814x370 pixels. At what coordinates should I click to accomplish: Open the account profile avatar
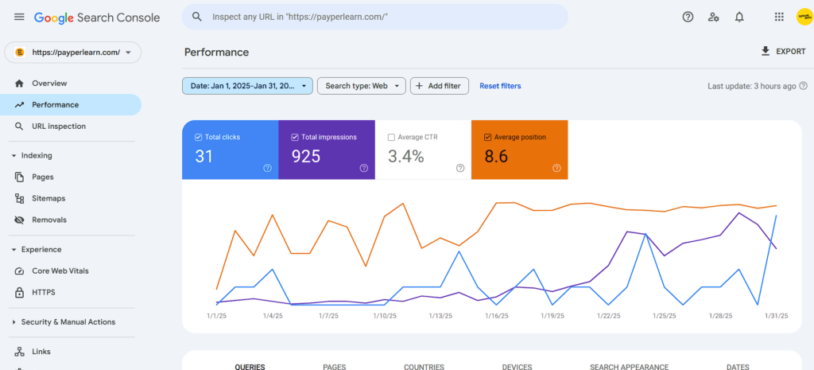pos(804,17)
